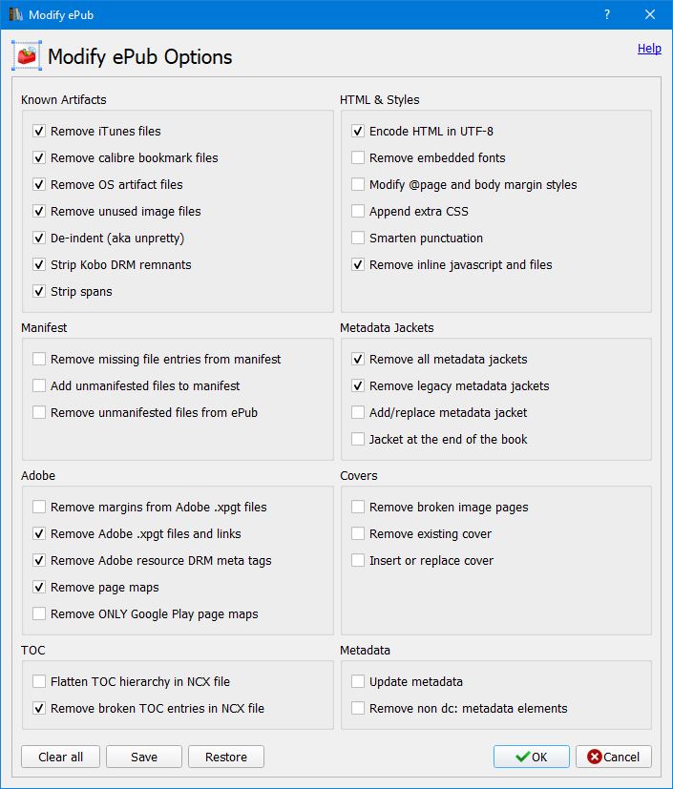Enable Add unmanifested files to manifest

(39, 386)
